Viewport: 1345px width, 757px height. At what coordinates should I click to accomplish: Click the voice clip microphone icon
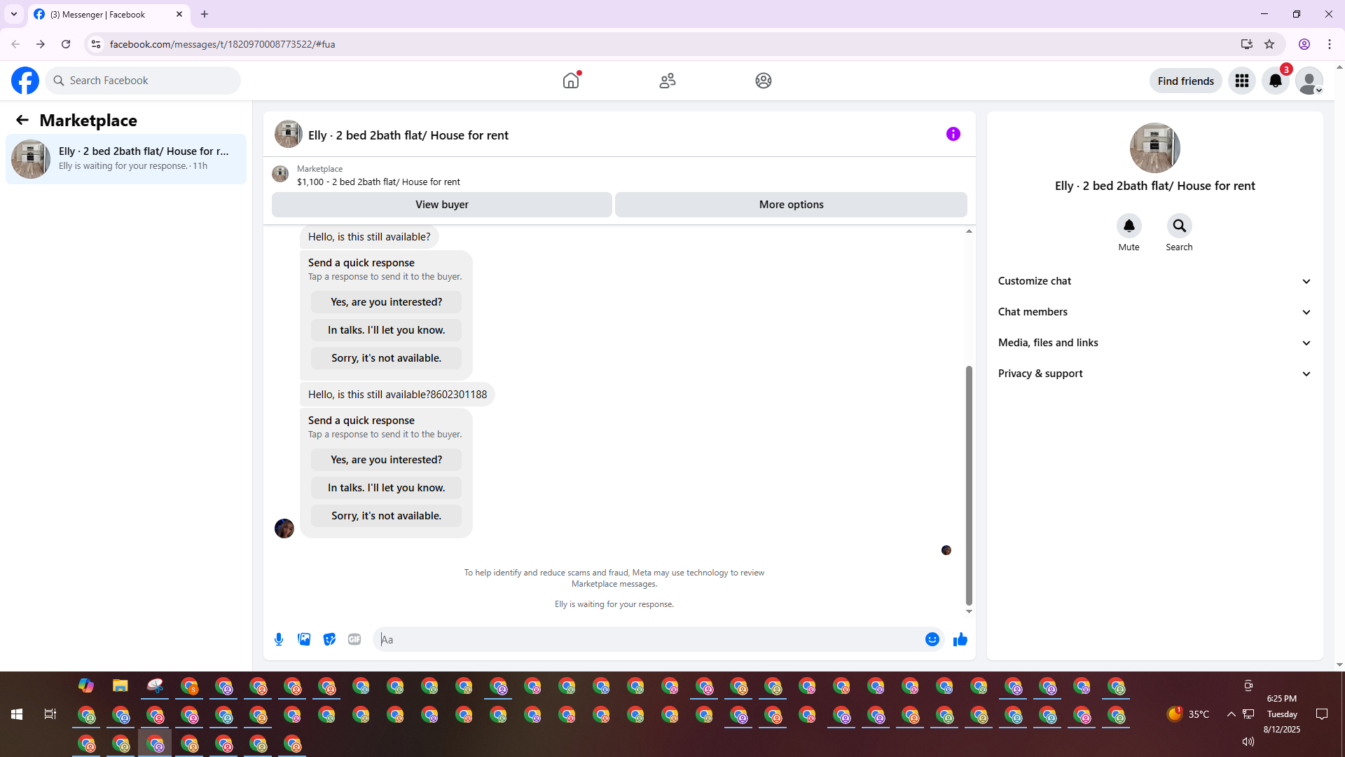point(279,639)
